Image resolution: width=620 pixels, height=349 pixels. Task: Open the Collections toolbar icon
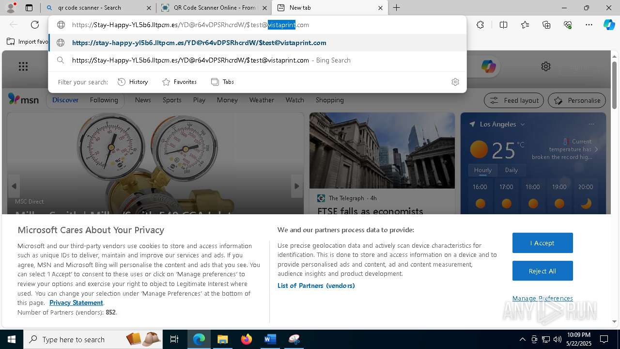pos(546,25)
